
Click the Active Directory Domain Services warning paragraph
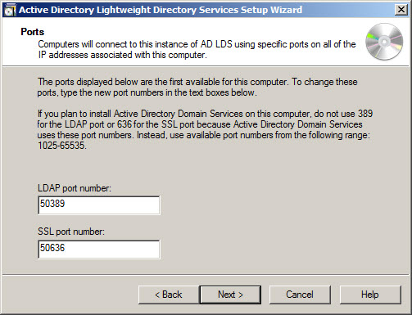coord(205,129)
